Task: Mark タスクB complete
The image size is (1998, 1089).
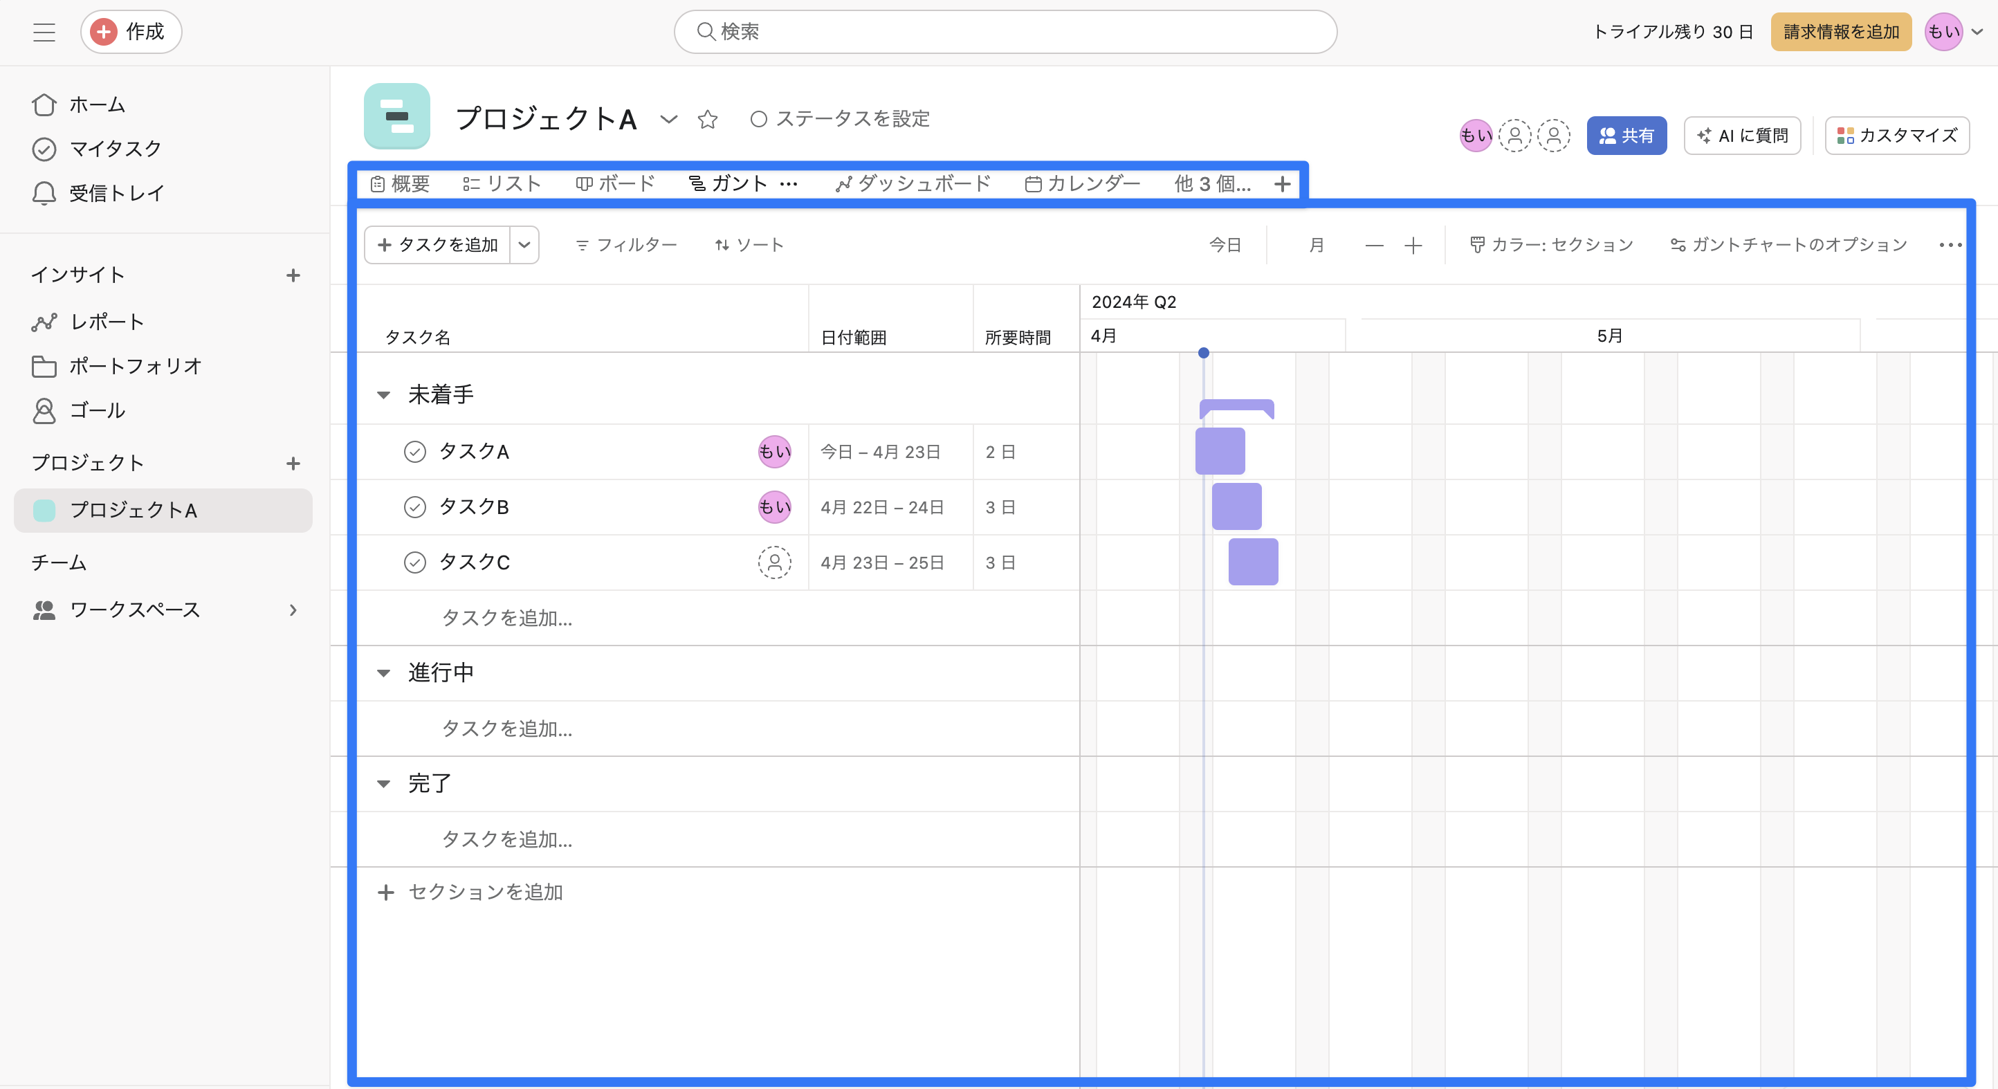Action: [415, 507]
